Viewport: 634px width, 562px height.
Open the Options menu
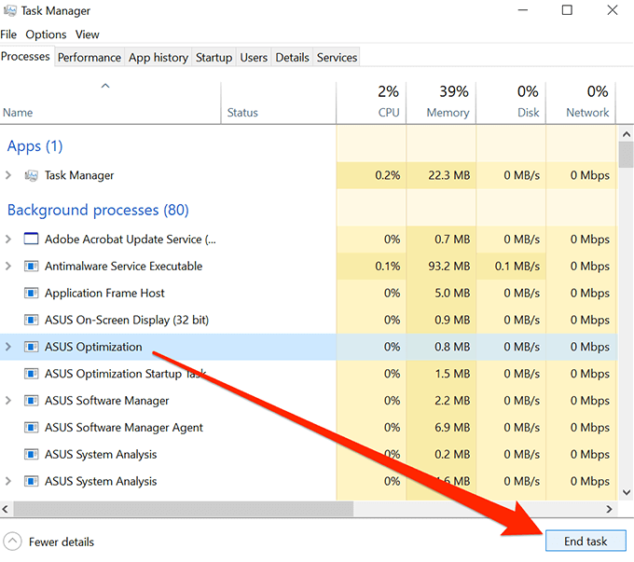(x=46, y=34)
